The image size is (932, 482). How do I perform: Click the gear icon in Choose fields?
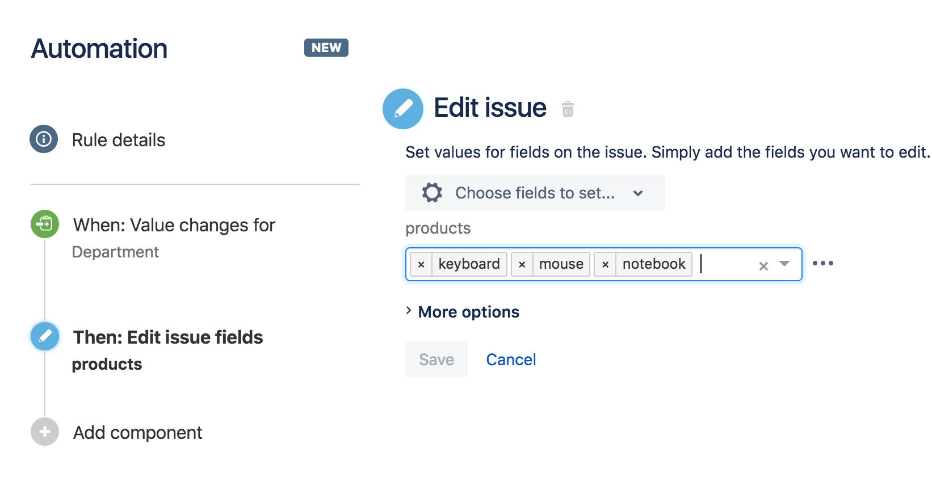click(x=432, y=193)
